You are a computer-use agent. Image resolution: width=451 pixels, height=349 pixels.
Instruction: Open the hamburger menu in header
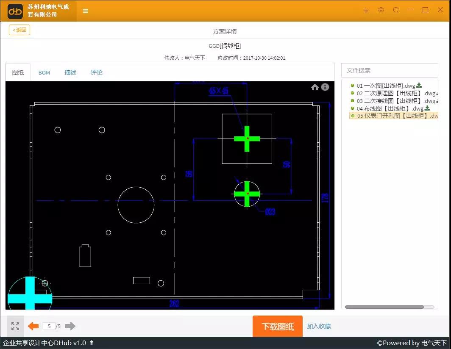point(86,11)
